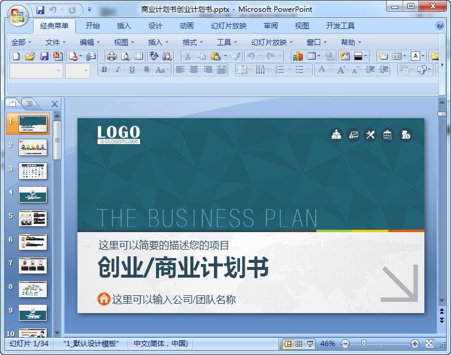Viewport: 451px width, 355px height.
Task: Switch to the 动画 ribbon tab
Action: point(187,26)
